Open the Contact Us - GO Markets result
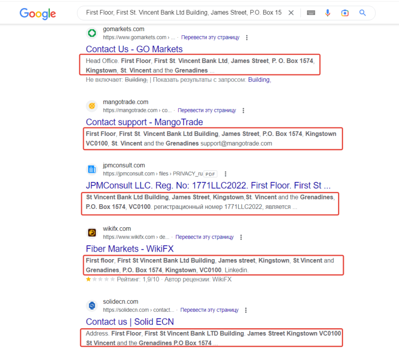The image size is (399, 349). point(134,49)
